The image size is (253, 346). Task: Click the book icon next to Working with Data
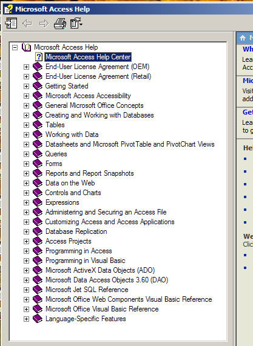pyautogui.click(x=38, y=135)
